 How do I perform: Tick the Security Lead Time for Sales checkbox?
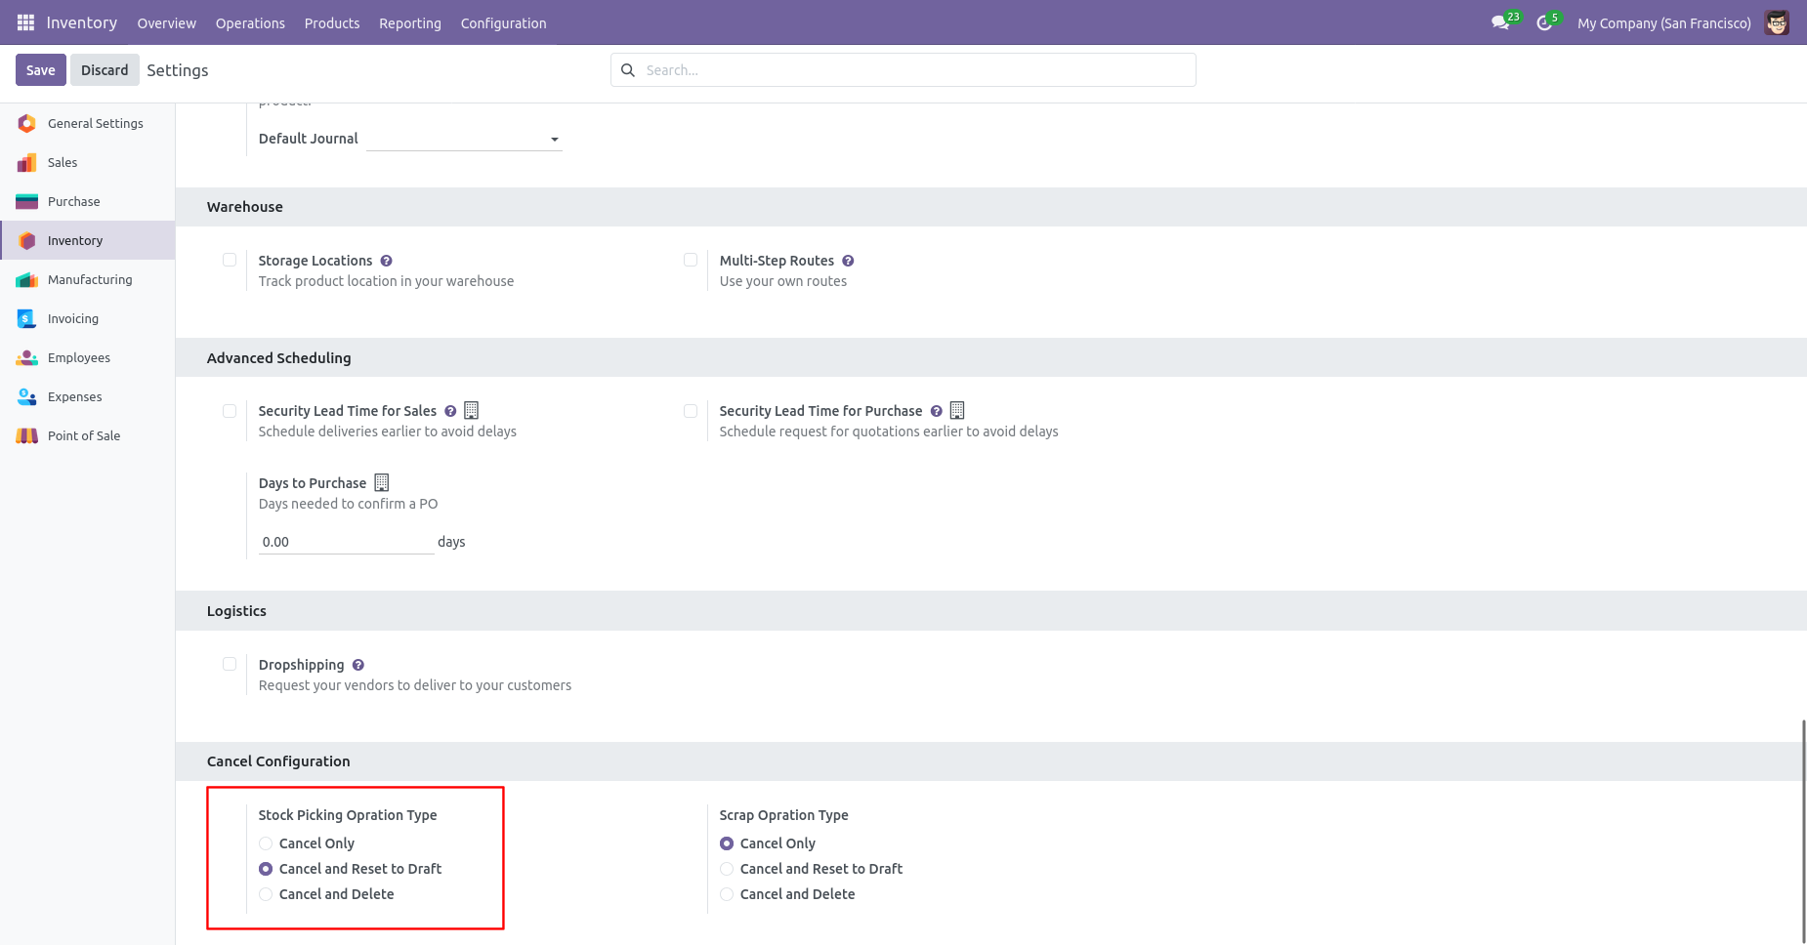[x=230, y=411]
